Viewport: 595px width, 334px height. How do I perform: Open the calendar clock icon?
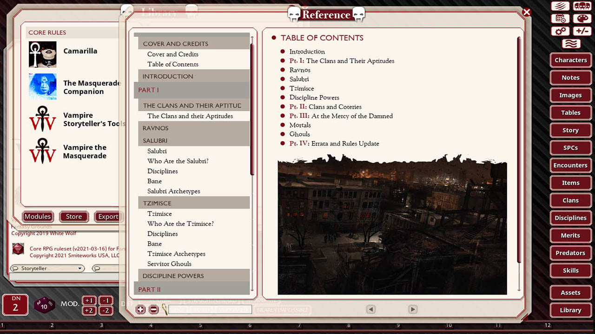click(560, 19)
